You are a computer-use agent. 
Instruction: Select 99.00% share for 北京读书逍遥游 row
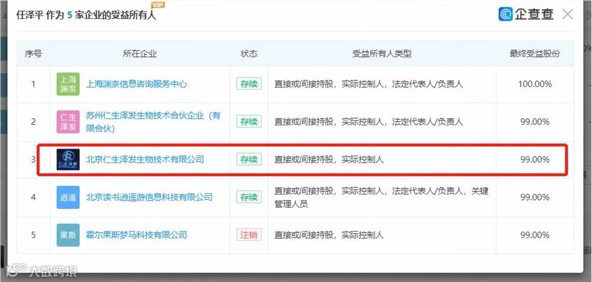(x=535, y=197)
